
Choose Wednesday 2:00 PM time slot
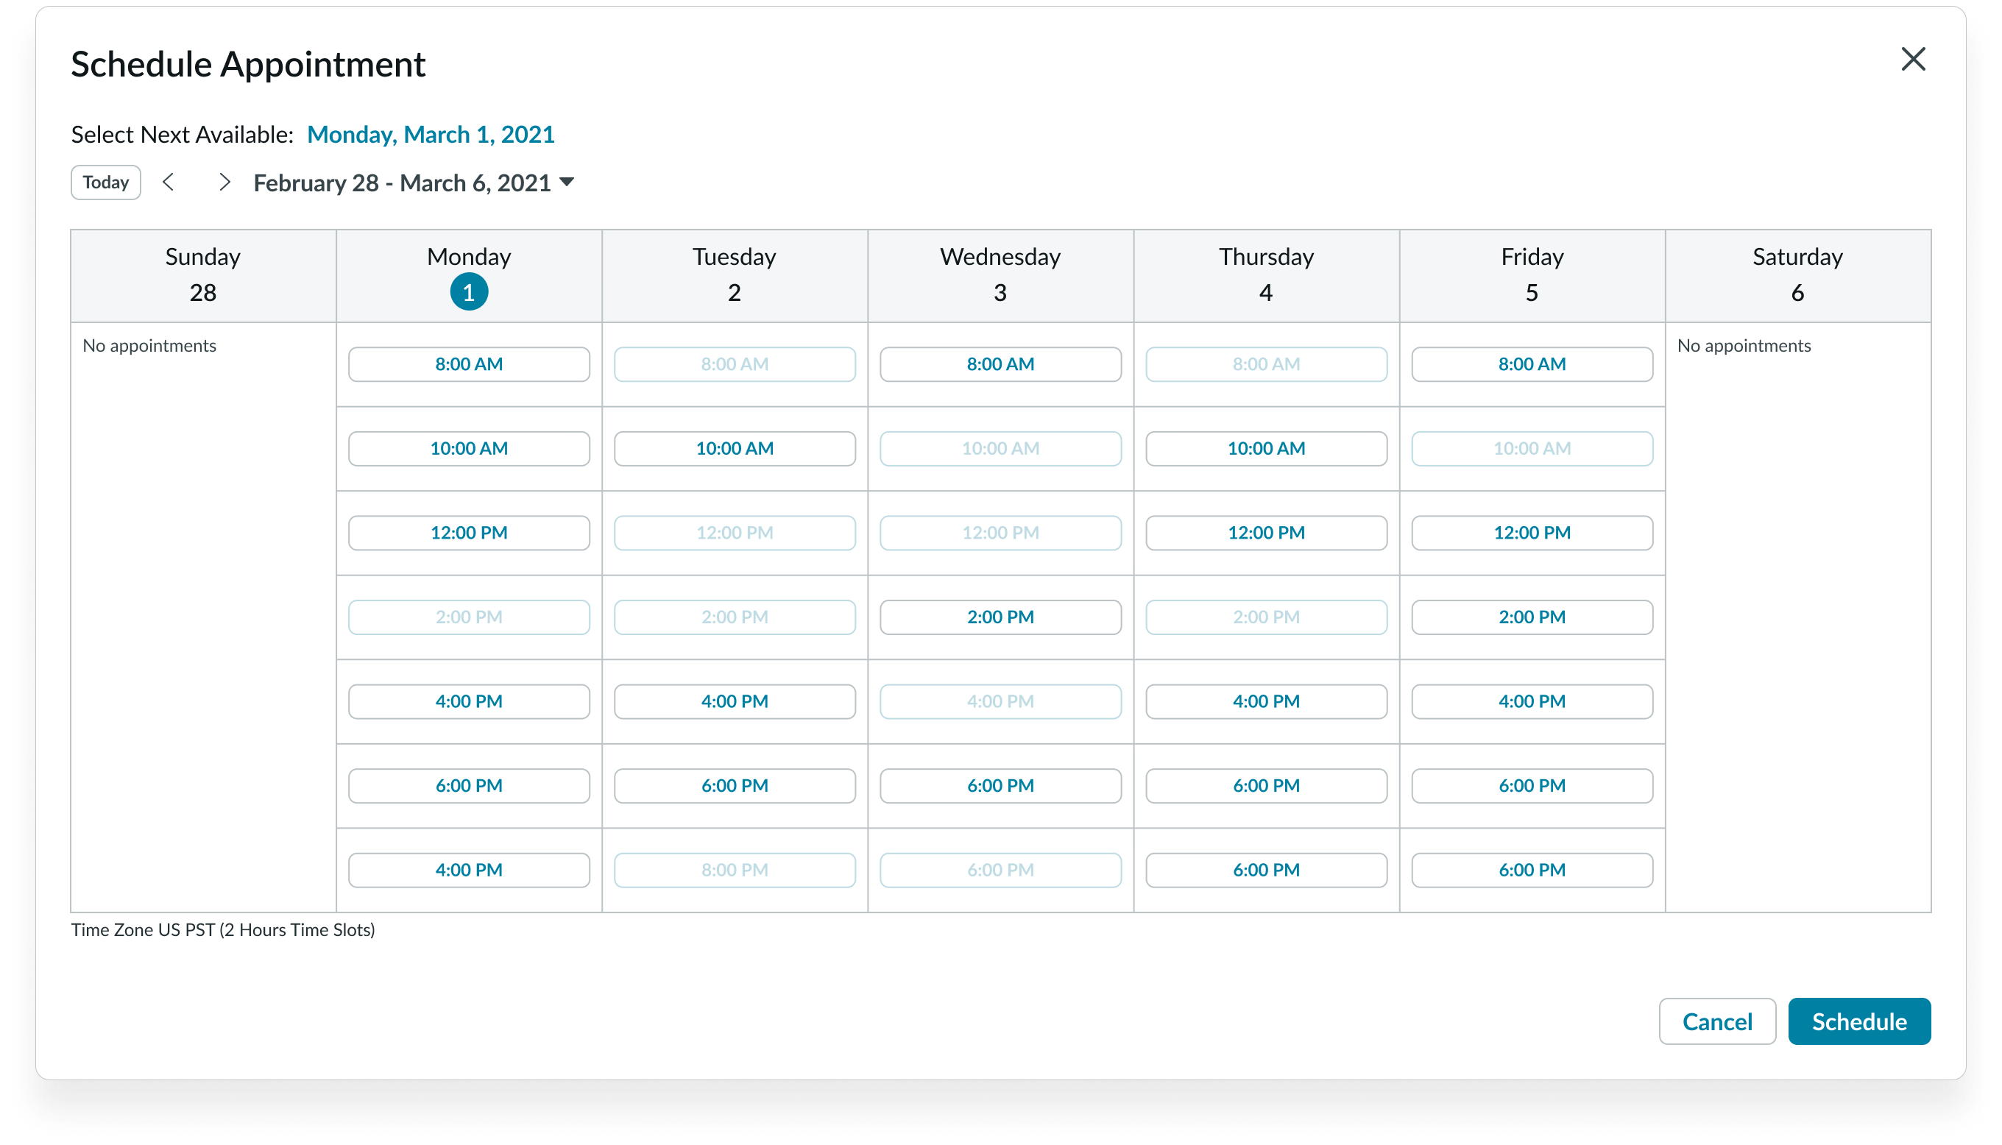click(x=1000, y=617)
